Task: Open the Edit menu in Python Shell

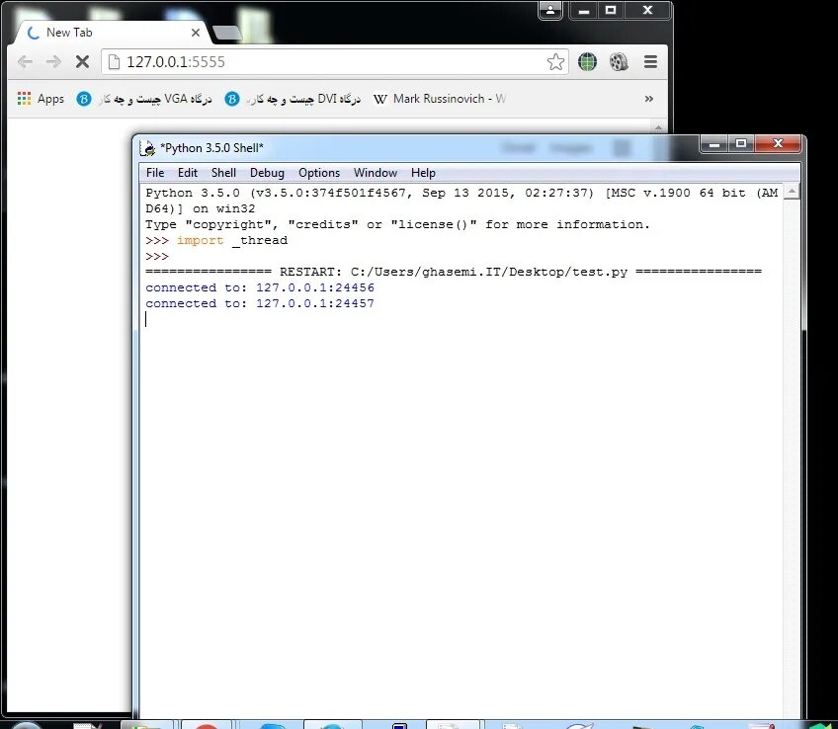Action: pos(188,173)
